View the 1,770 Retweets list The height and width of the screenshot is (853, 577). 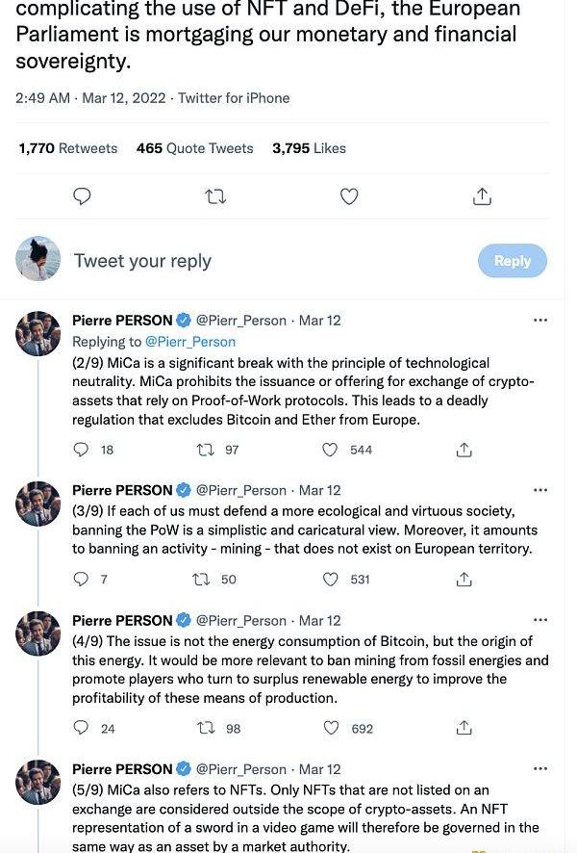[x=67, y=148]
